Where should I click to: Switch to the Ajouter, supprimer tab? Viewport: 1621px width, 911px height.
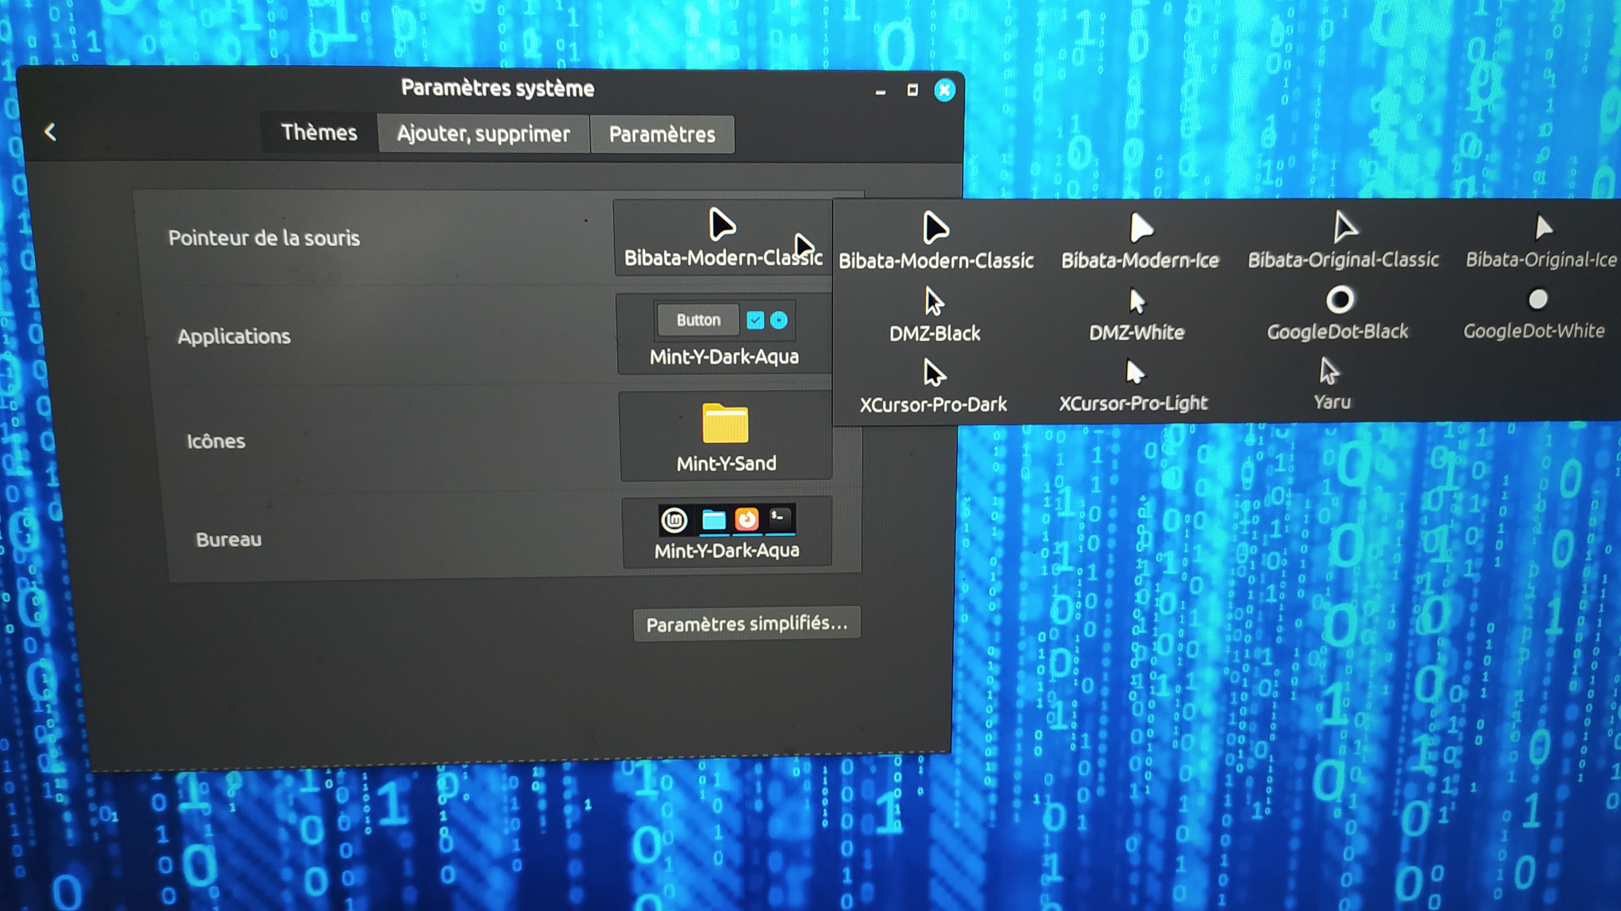click(483, 133)
